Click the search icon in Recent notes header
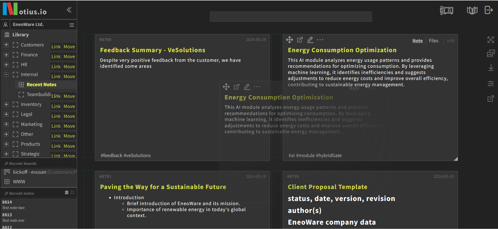 [6, 193]
